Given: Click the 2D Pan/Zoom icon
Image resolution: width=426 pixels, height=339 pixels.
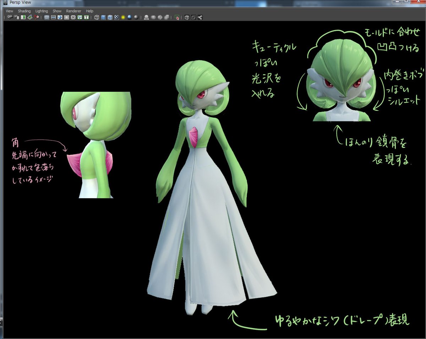Looking at the screenshot, I should pos(37,17).
